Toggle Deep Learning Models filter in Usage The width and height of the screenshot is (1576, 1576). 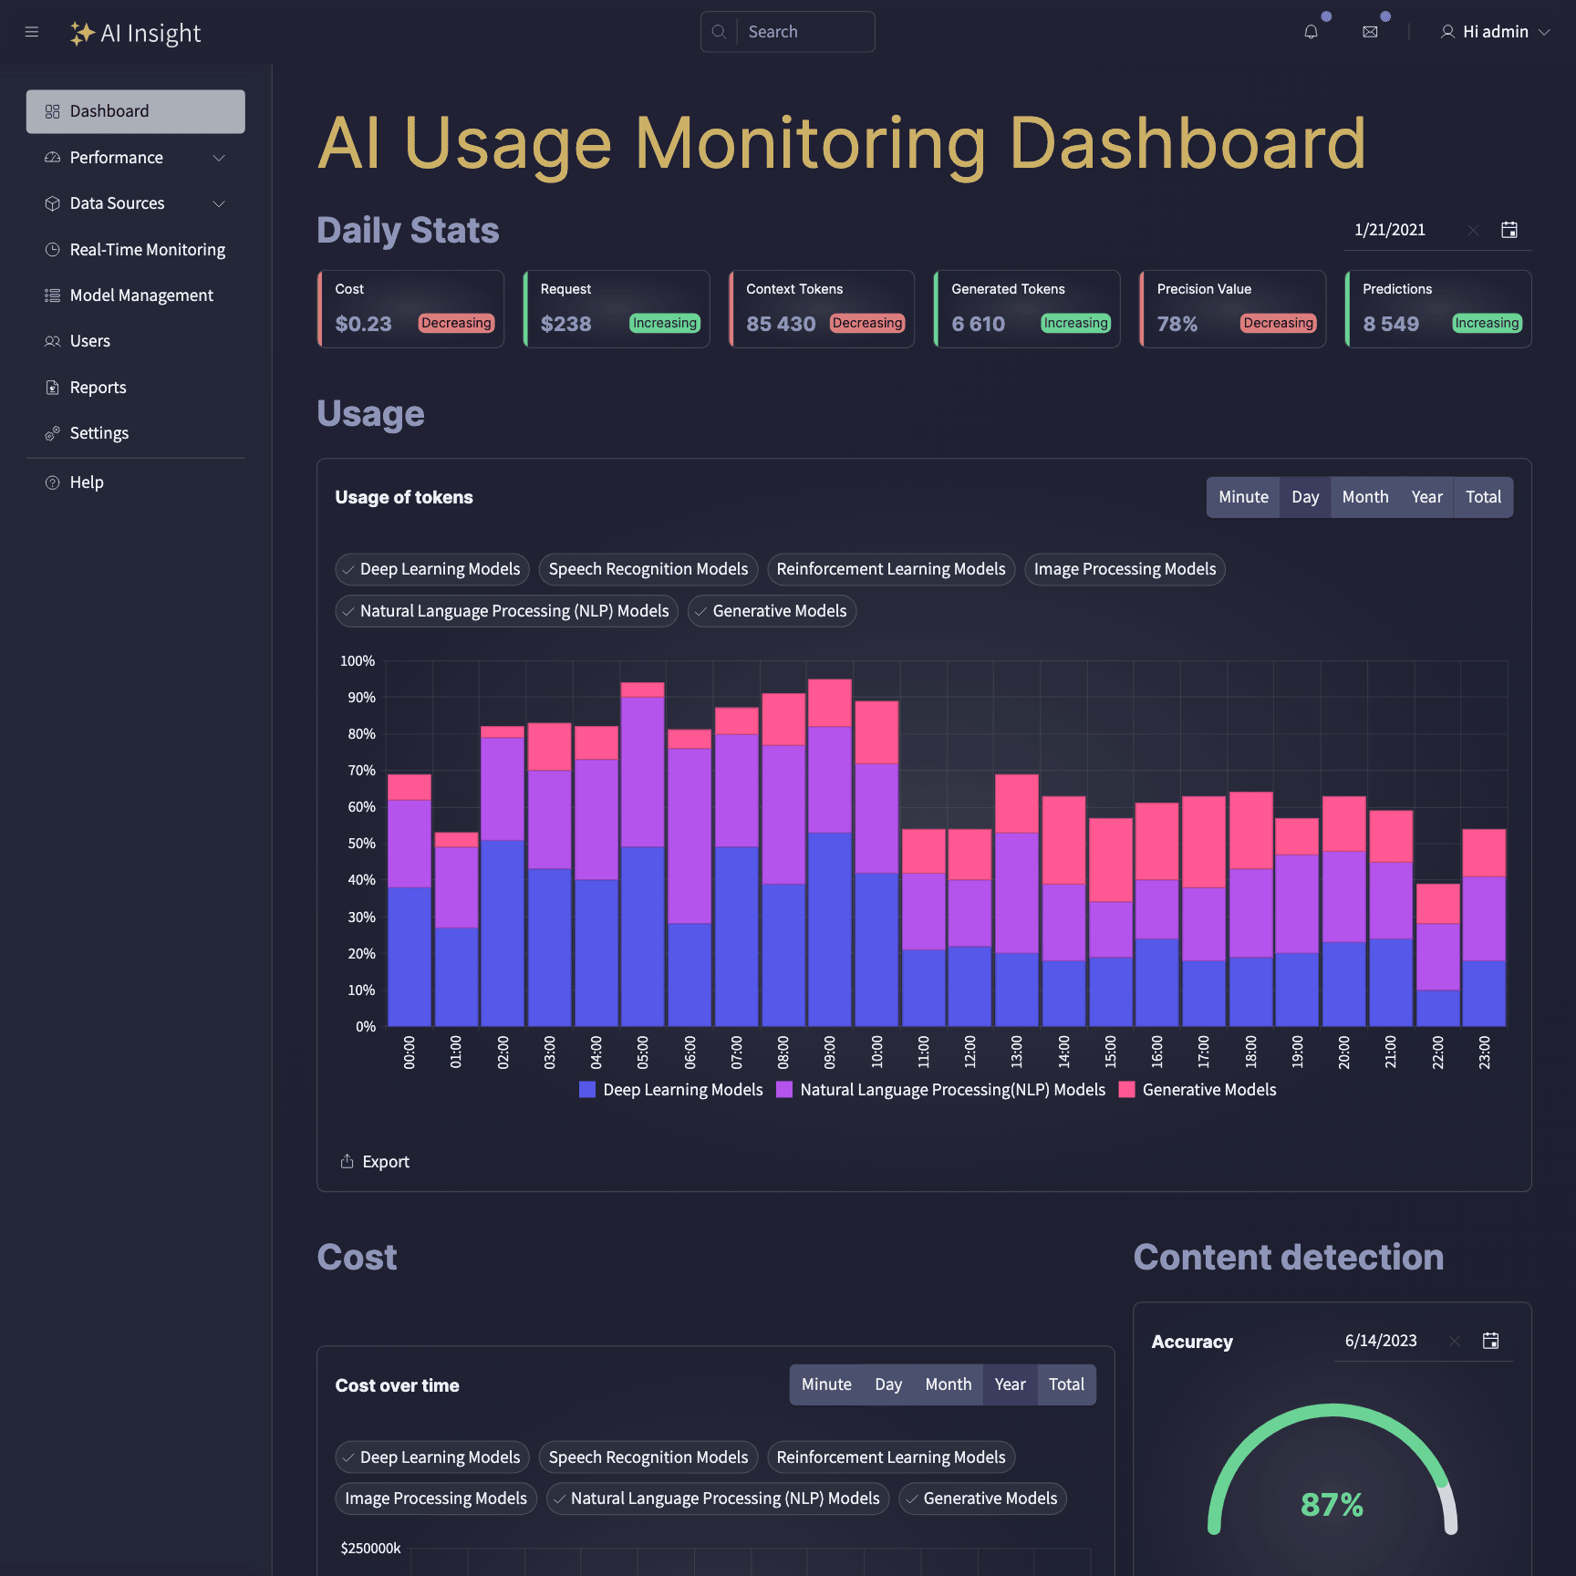pos(432,569)
